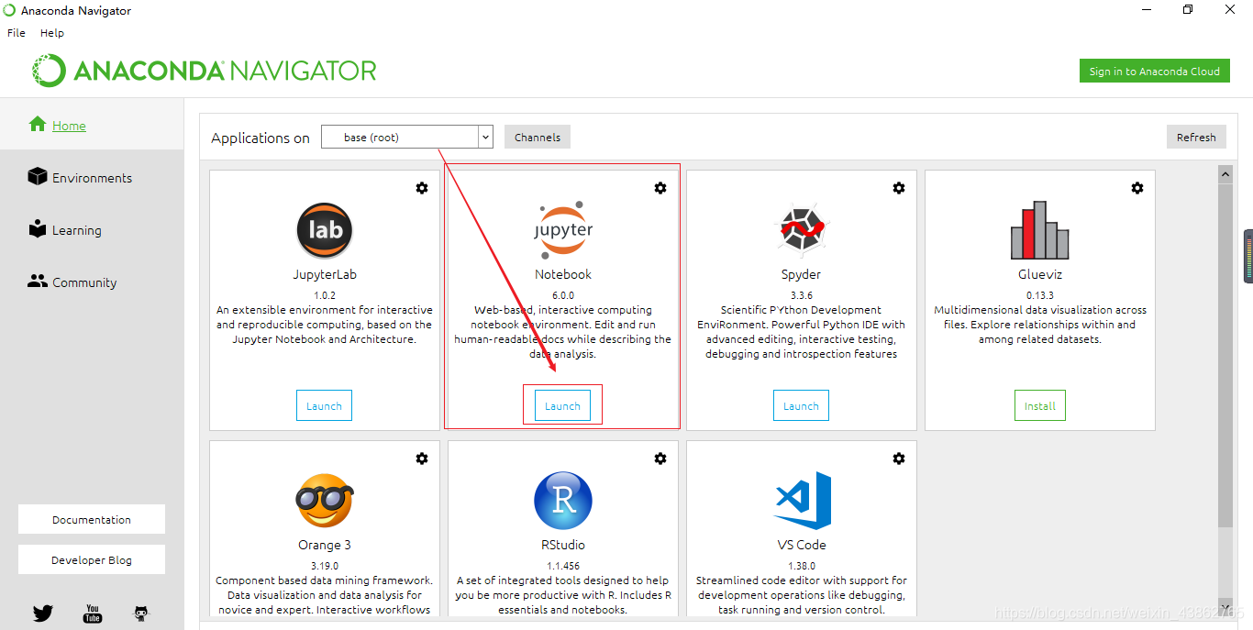Open the Jupyter Notebook settings gear
The height and width of the screenshot is (630, 1253).
coord(660,188)
